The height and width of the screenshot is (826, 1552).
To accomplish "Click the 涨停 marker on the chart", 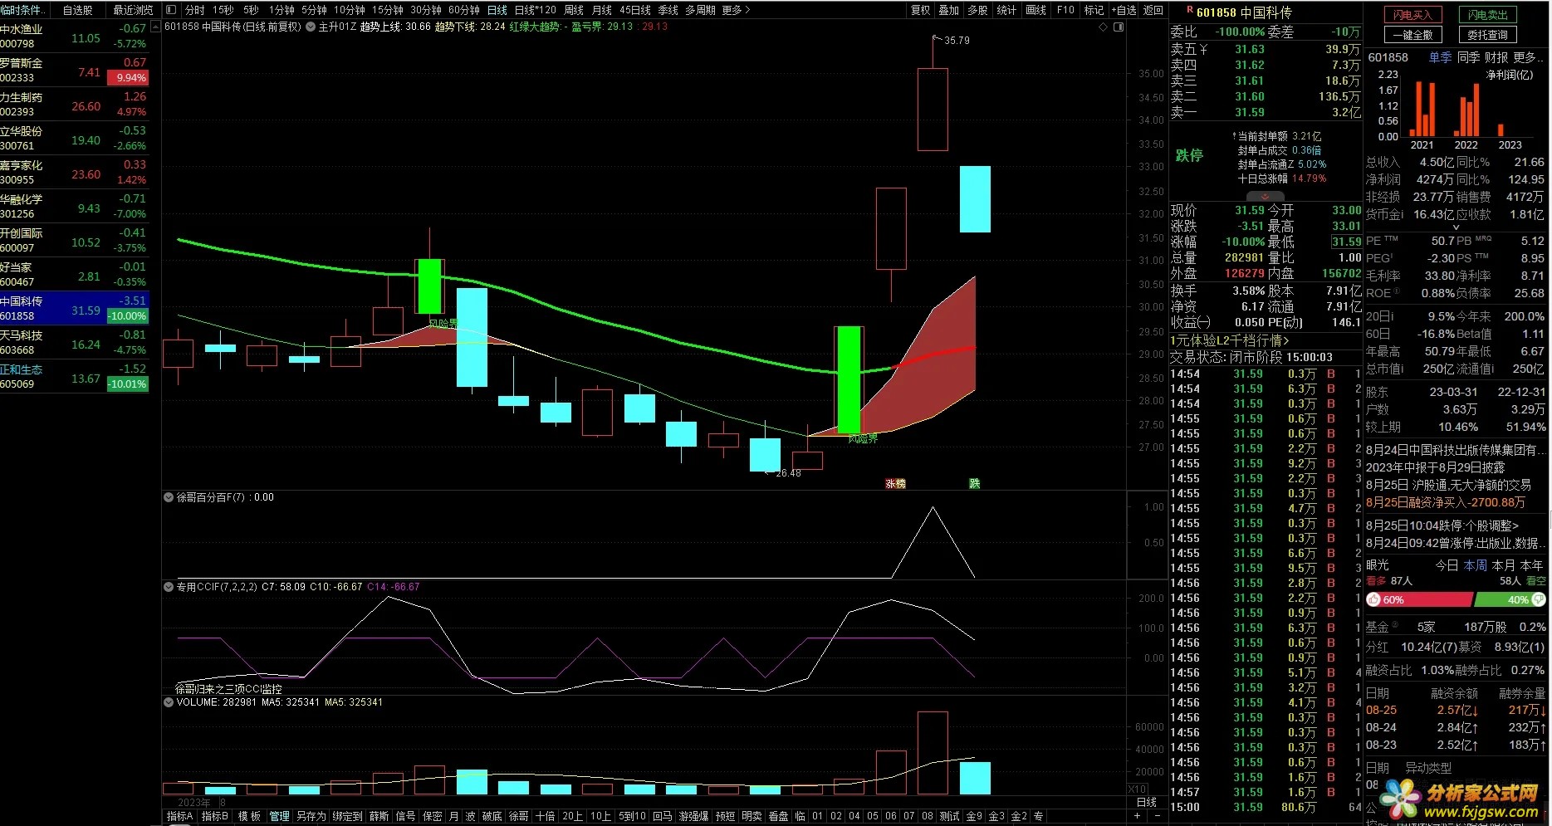I will (x=895, y=483).
